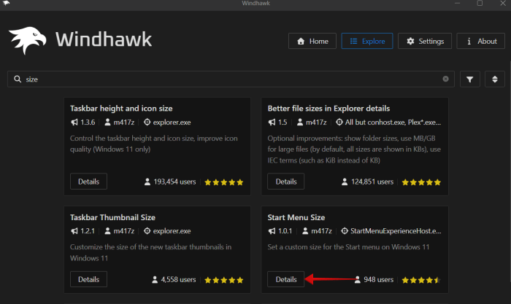Open Details for Start Menu Size
Viewport: 511px width, 304px height.
(286, 279)
